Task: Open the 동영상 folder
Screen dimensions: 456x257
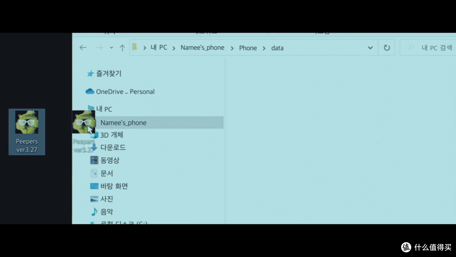Action: pyautogui.click(x=110, y=160)
